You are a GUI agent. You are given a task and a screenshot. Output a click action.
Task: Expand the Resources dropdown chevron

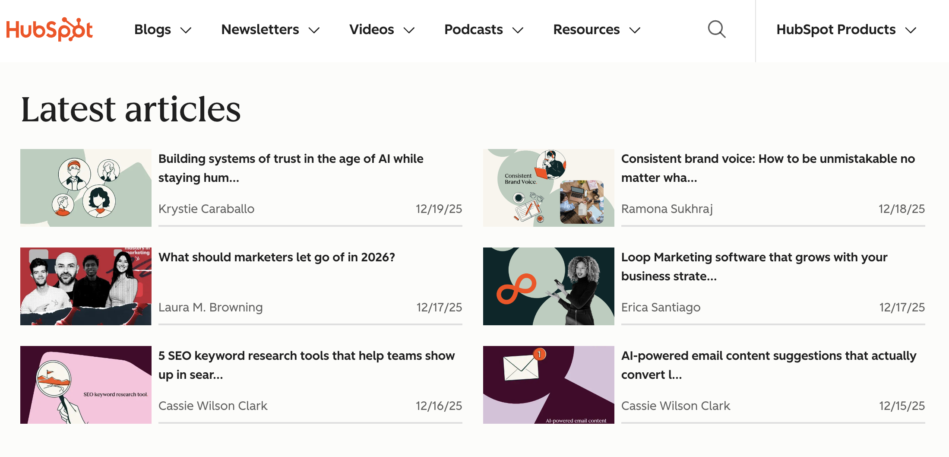635,30
